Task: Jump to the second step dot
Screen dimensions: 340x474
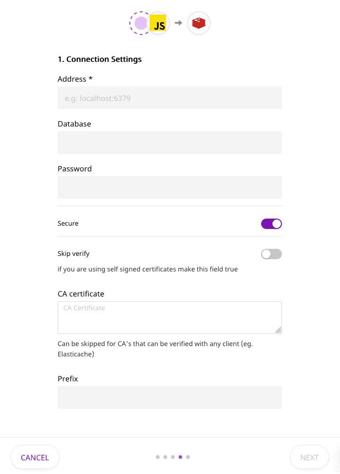Action: [x=165, y=457]
